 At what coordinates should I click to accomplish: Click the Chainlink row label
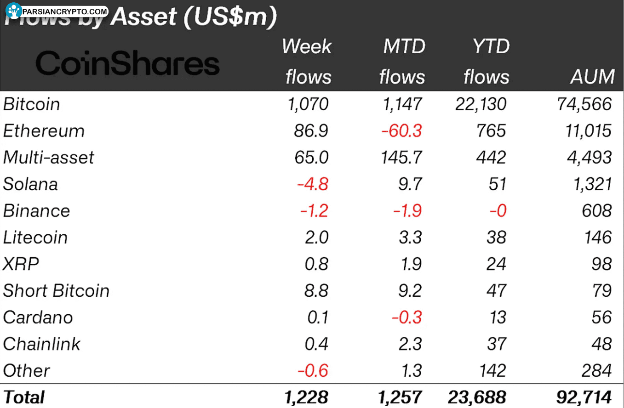(42, 344)
